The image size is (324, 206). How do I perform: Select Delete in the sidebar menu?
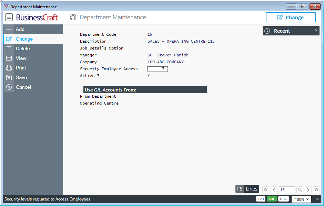(33, 49)
